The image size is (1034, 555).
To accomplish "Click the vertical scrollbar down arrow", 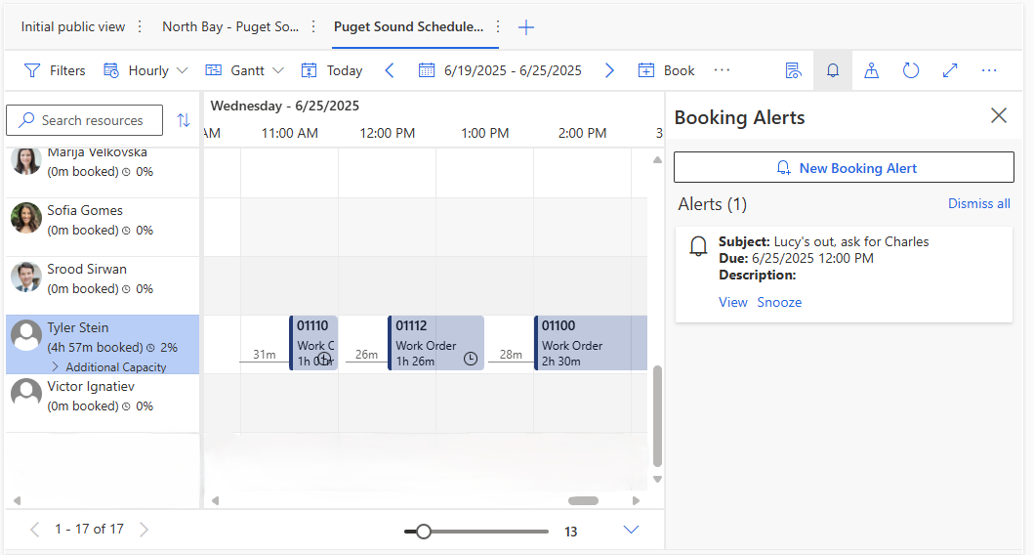I will click(x=657, y=479).
